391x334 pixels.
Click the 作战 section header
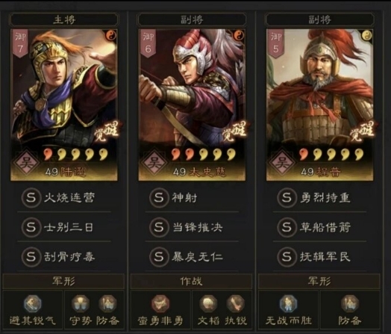pyautogui.click(x=191, y=282)
